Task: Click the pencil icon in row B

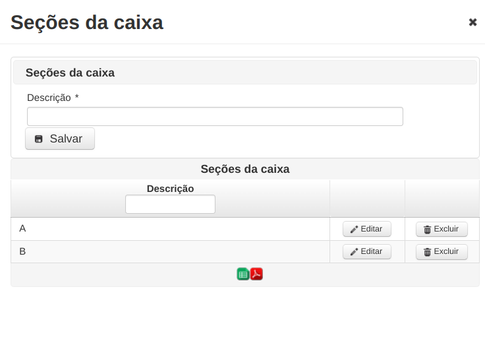Action: coord(354,251)
